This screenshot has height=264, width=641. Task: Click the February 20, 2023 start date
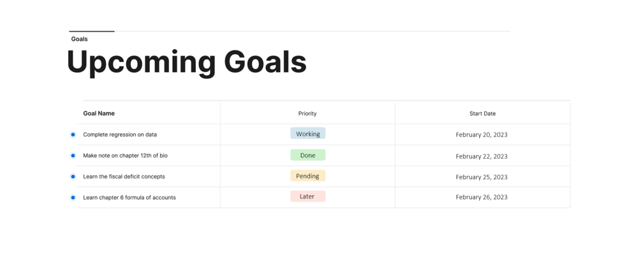[x=482, y=135]
